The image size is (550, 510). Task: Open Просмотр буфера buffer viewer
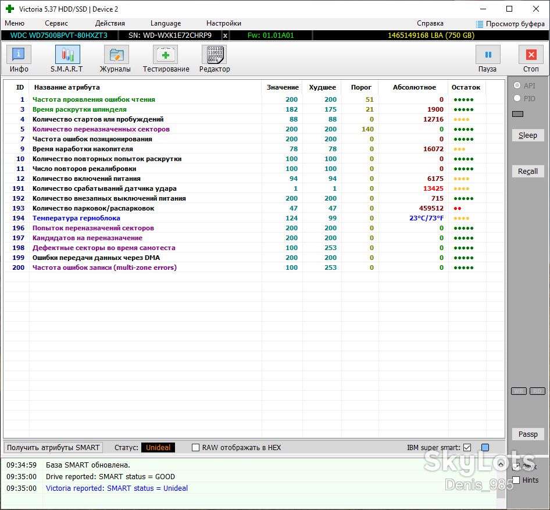(510, 23)
